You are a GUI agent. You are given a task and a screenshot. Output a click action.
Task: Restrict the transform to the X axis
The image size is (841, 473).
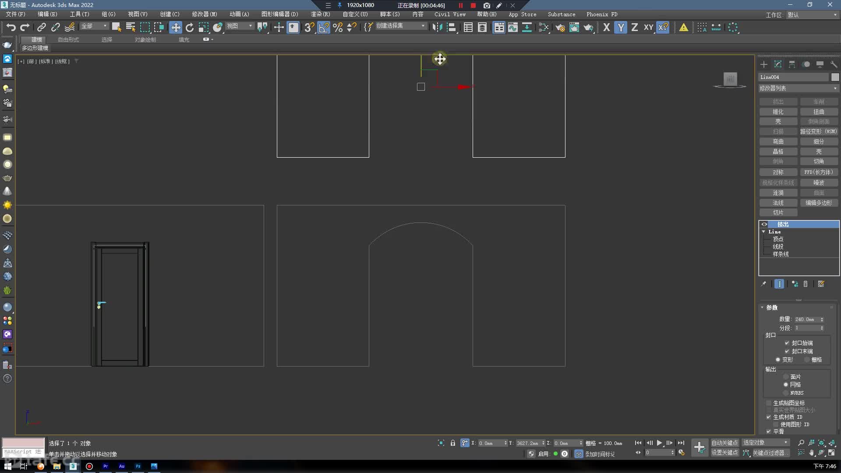click(x=607, y=27)
